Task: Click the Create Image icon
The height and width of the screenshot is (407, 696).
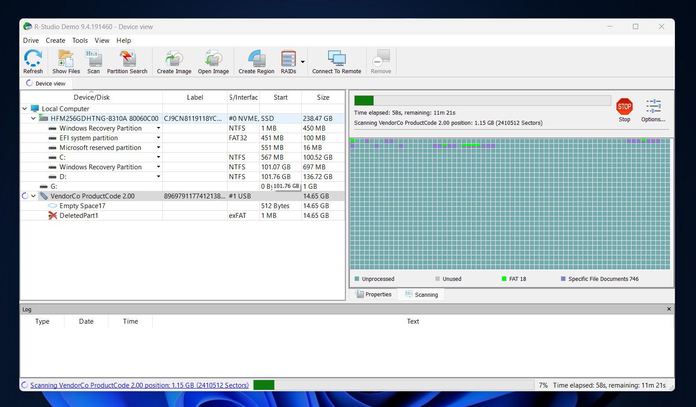Action: (x=174, y=58)
